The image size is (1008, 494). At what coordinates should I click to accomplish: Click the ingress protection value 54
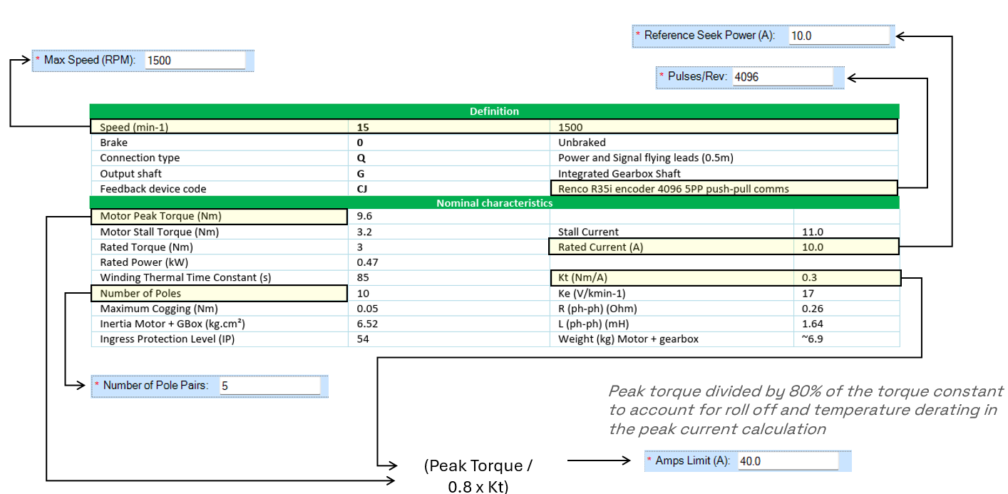tap(363, 339)
